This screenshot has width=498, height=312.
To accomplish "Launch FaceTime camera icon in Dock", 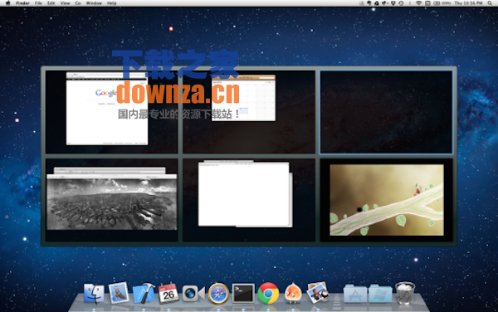I will [x=193, y=293].
